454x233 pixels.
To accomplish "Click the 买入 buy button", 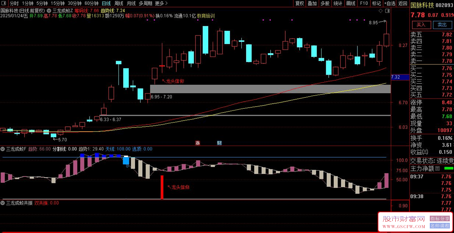I will click(x=421, y=25).
